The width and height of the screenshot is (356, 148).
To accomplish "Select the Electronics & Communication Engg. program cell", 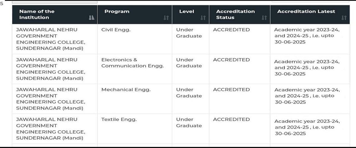I will [x=132, y=63].
